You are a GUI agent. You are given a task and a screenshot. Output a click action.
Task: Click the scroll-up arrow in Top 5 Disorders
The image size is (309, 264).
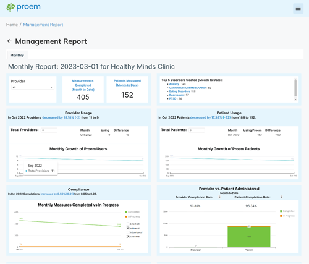click(295, 79)
